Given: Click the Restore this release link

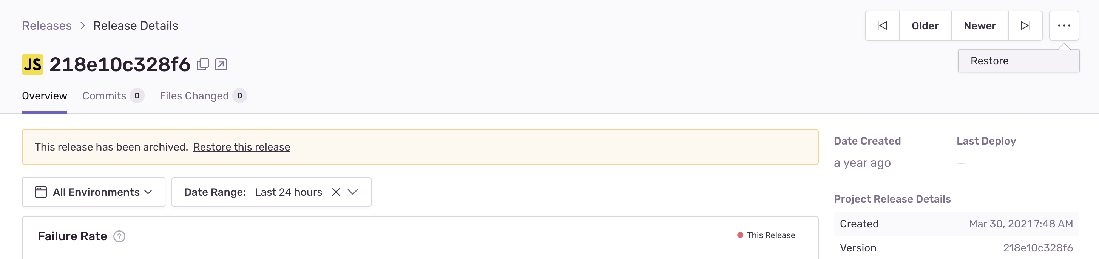Looking at the screenshot, I should tap(241, 147).
